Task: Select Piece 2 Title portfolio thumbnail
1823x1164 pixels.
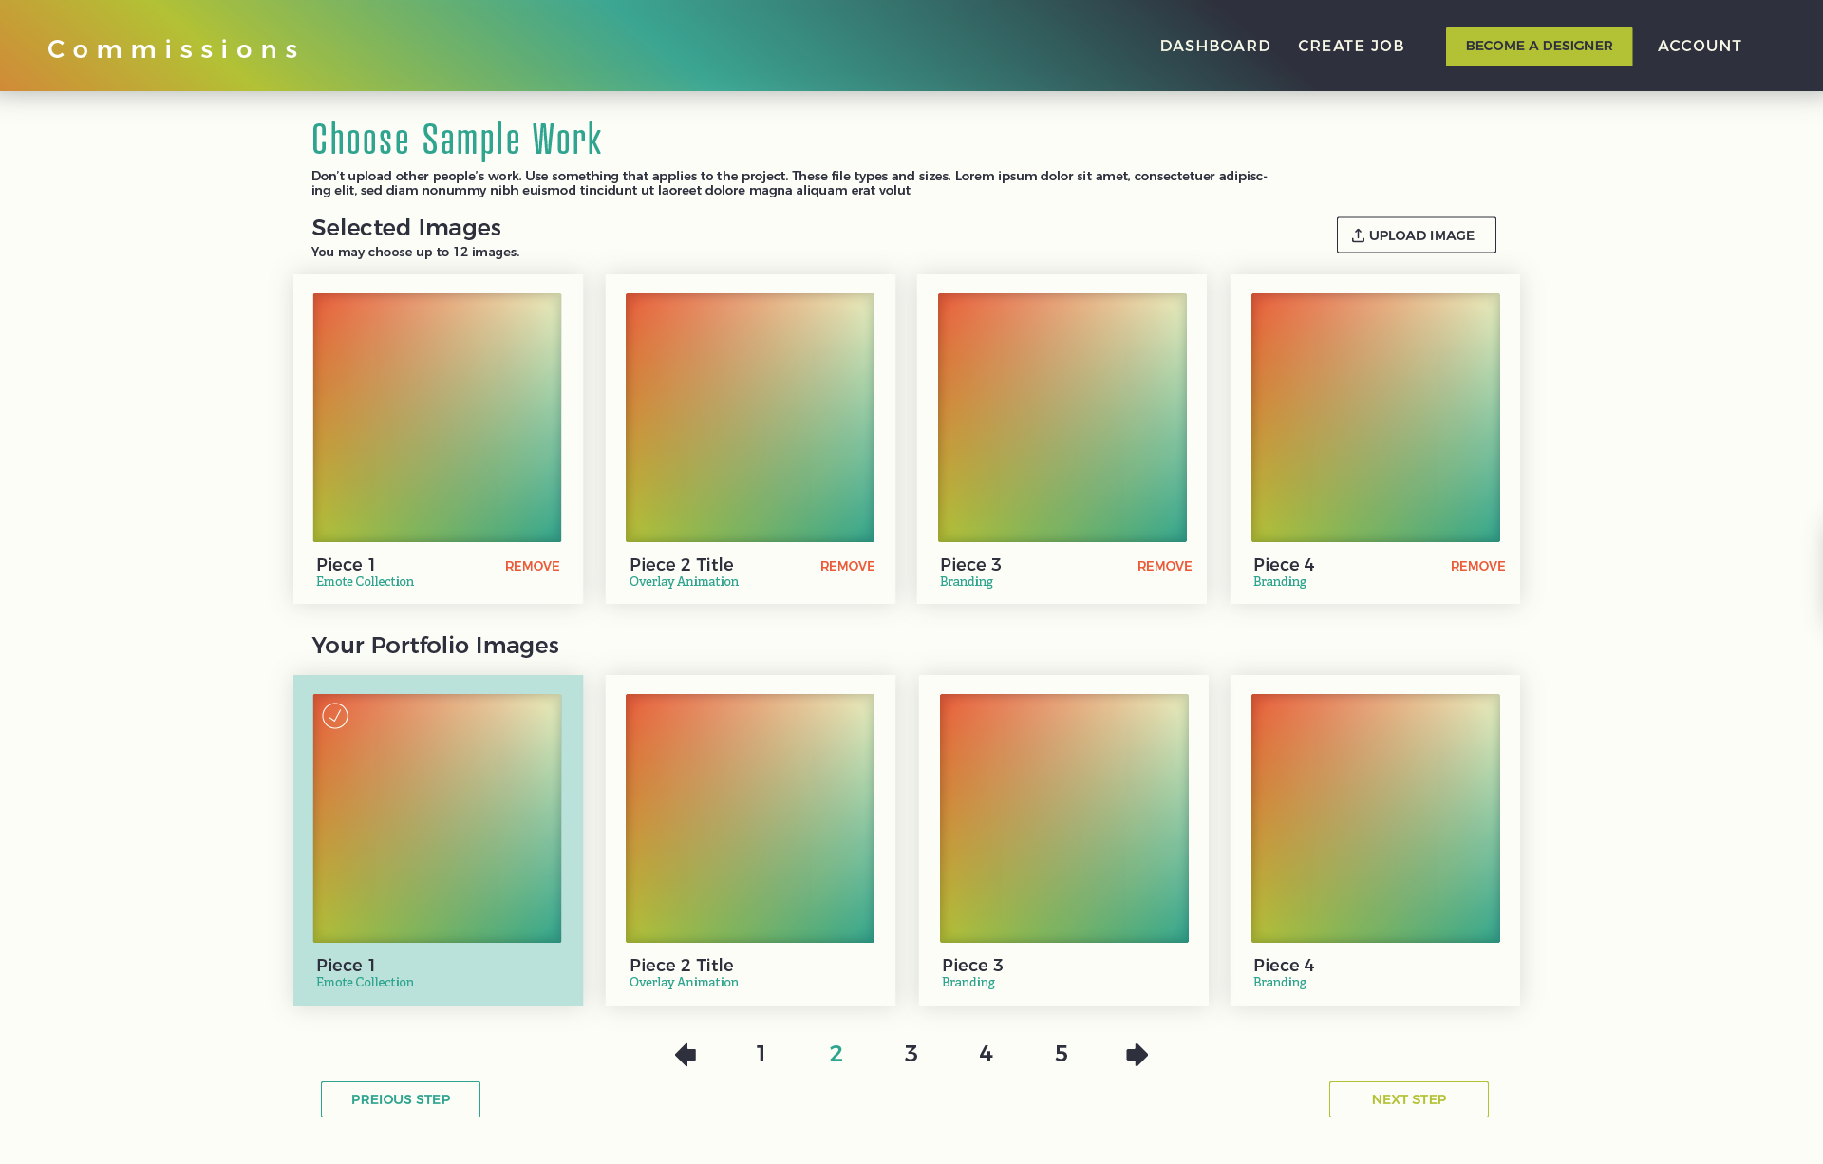Action: [x=749, y=818]
